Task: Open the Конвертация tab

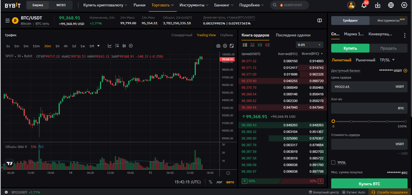Action: pos(380,34)
